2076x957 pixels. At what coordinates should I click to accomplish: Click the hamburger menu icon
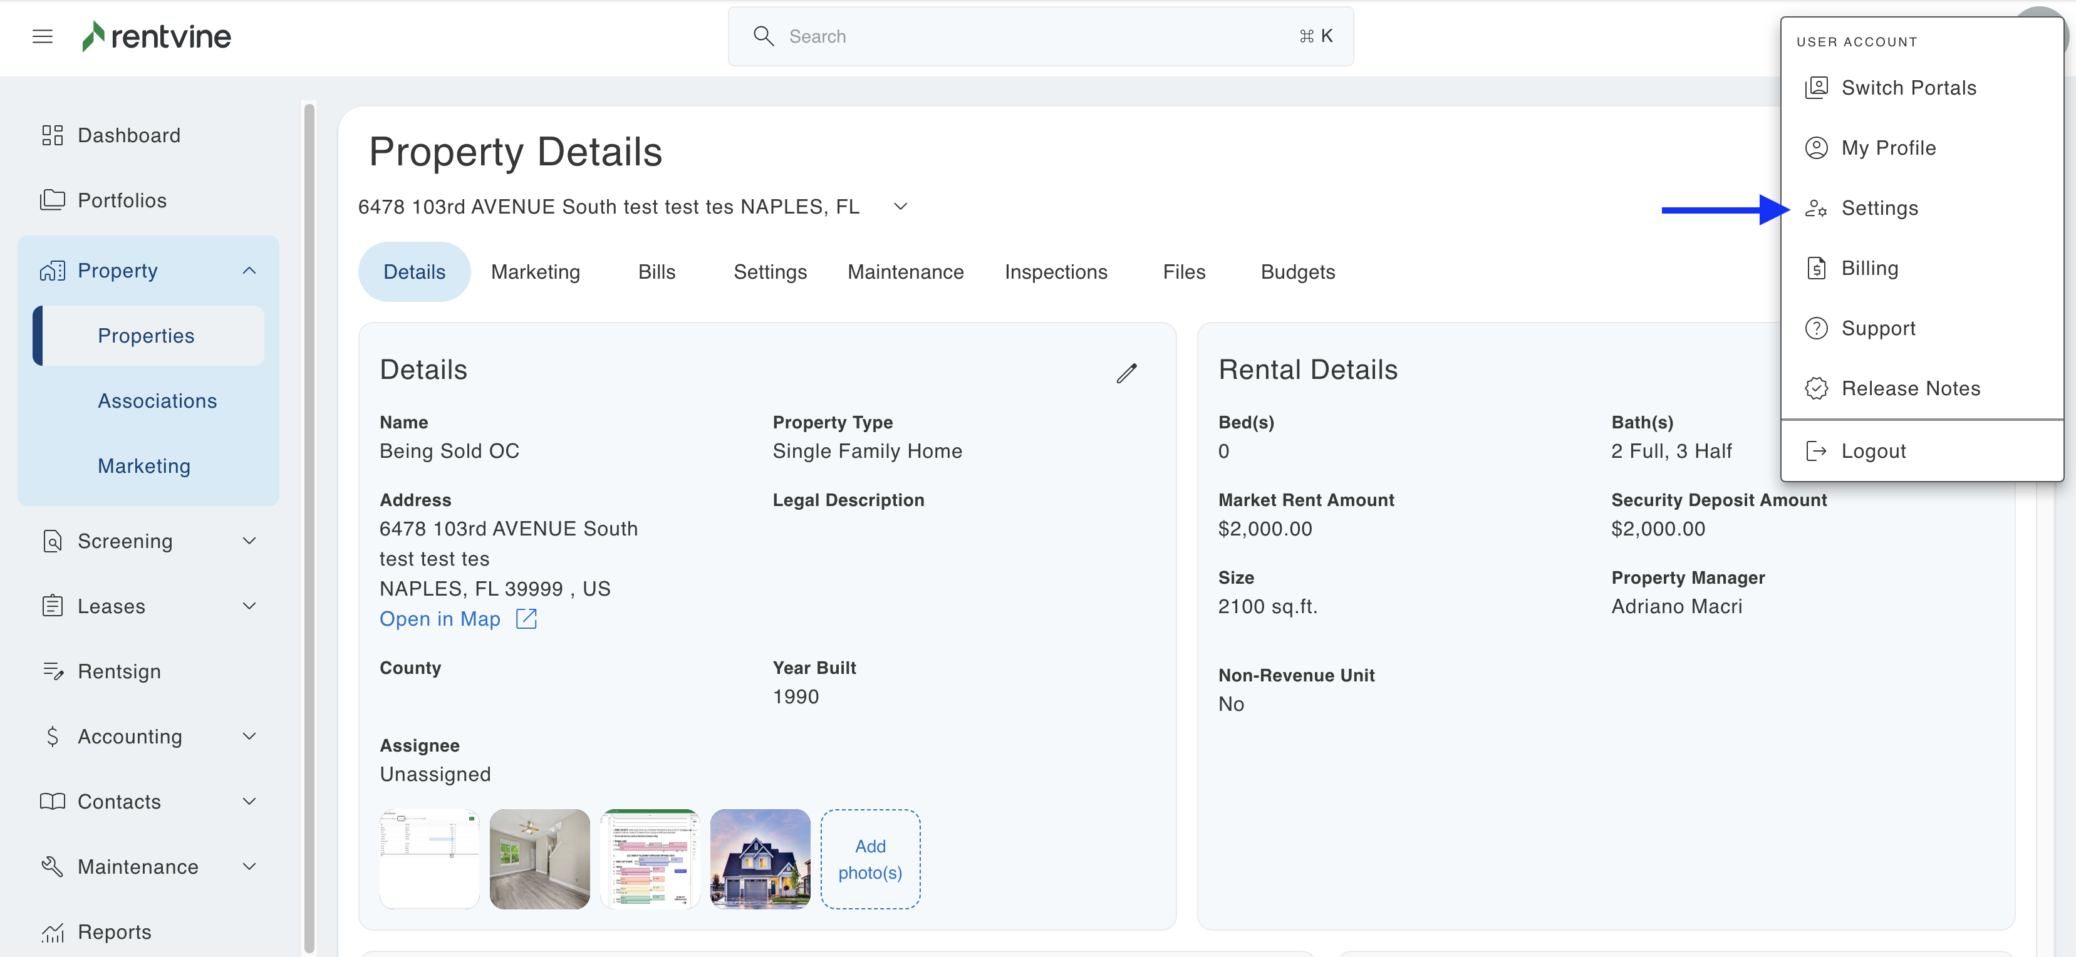pos(42,36)
